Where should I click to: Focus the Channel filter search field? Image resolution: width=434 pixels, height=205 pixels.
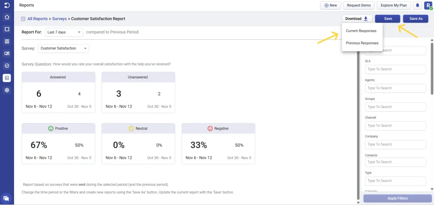395,126
